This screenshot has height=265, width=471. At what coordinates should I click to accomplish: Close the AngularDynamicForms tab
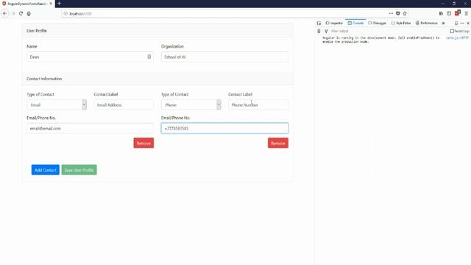[51, 4]
